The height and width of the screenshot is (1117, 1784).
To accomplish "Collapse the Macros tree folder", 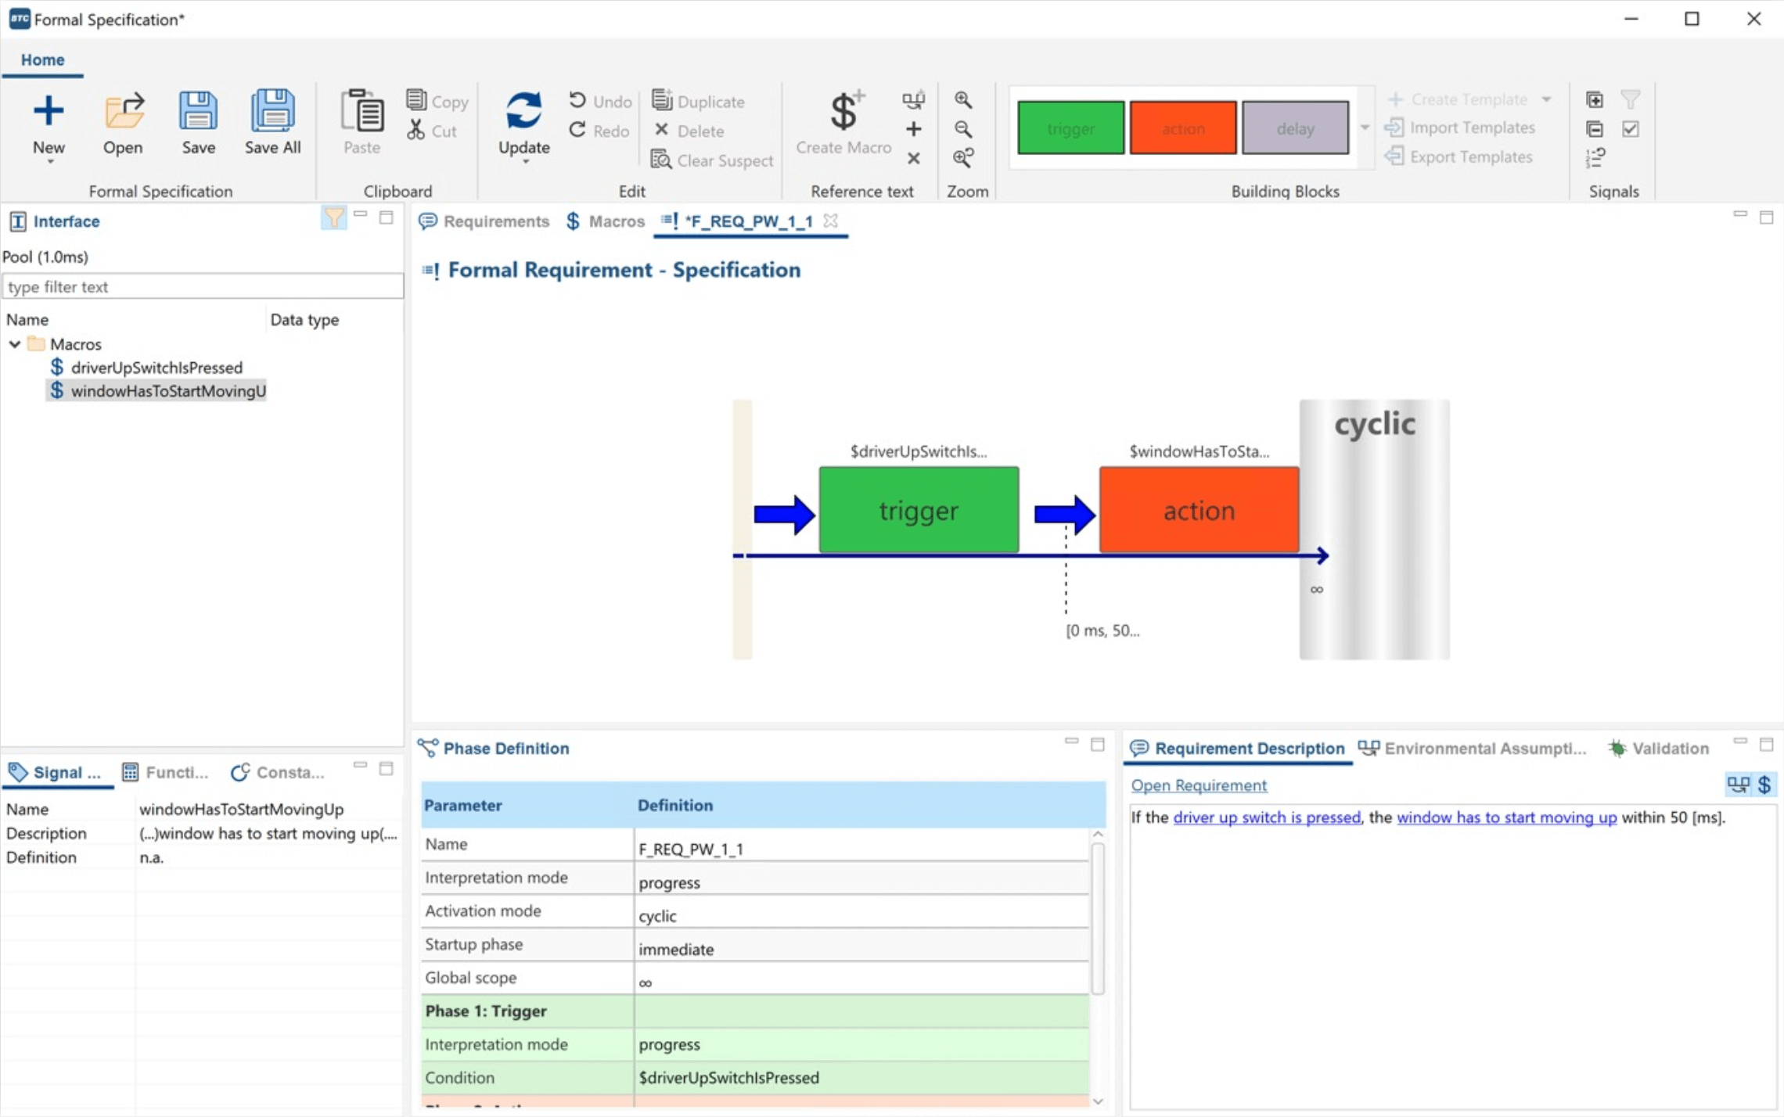I will (x=15, y=344).
